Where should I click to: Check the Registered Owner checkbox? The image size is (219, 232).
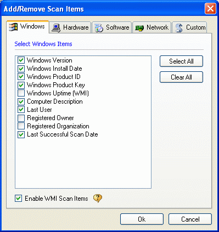(21, 118)
